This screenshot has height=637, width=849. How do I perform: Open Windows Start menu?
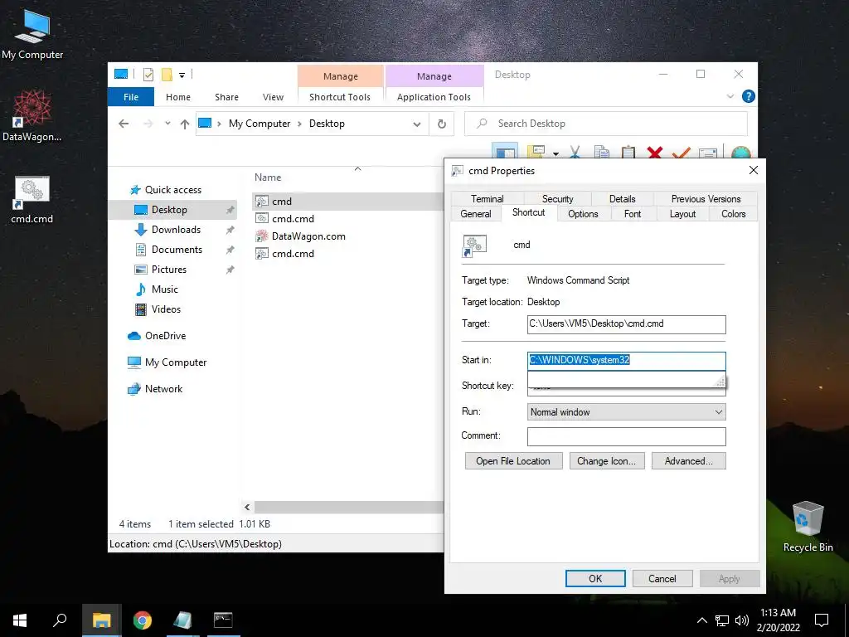(20, 620)
